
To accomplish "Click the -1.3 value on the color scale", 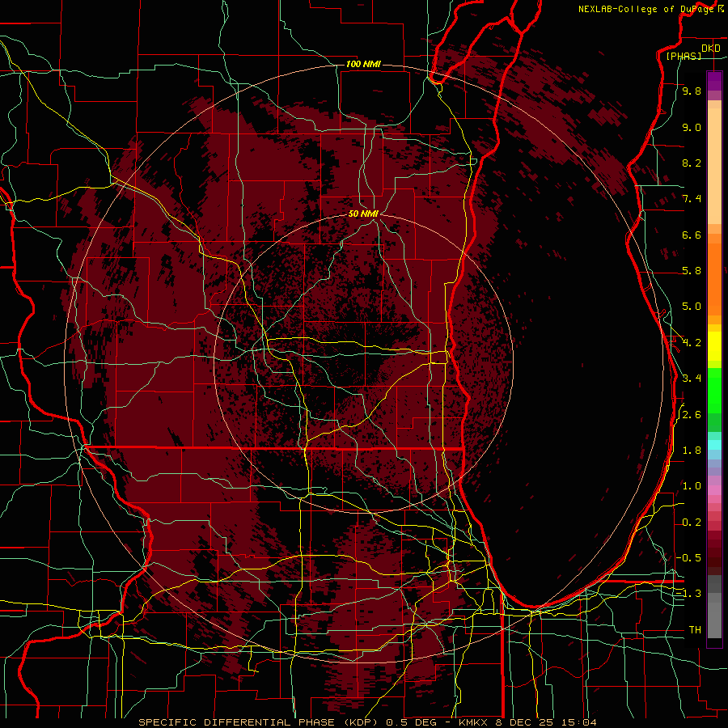I will pyautogui.click(x=689, y=594).
